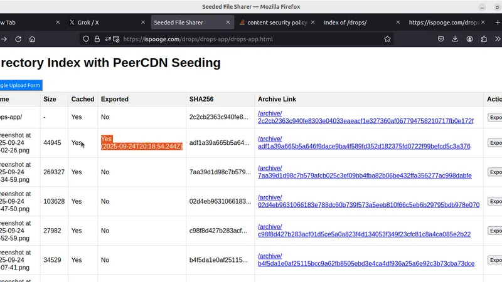The width and height of the screenshot is (502, 282).
Task: Save page to Pocket
Action: (x=441, y=39)
